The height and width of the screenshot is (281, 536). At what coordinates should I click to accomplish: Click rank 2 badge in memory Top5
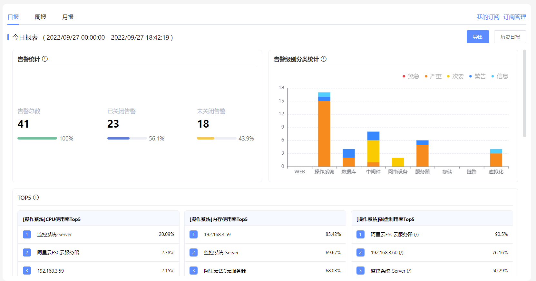193,252
